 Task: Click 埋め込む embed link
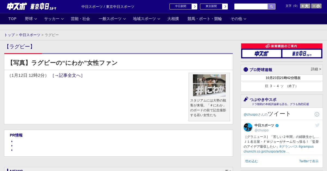[251, 161]
